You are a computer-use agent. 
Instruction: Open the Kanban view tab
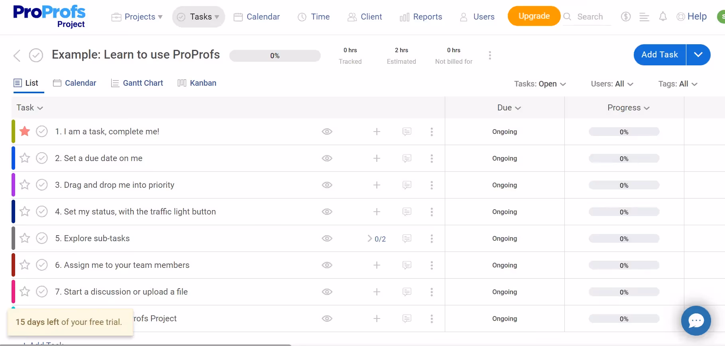[197, 83]
